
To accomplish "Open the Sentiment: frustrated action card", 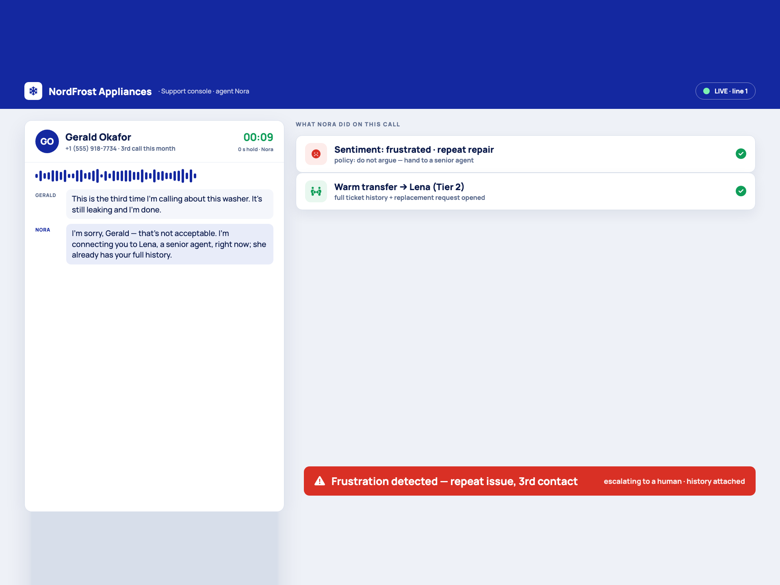I will [x=526, y=154].
